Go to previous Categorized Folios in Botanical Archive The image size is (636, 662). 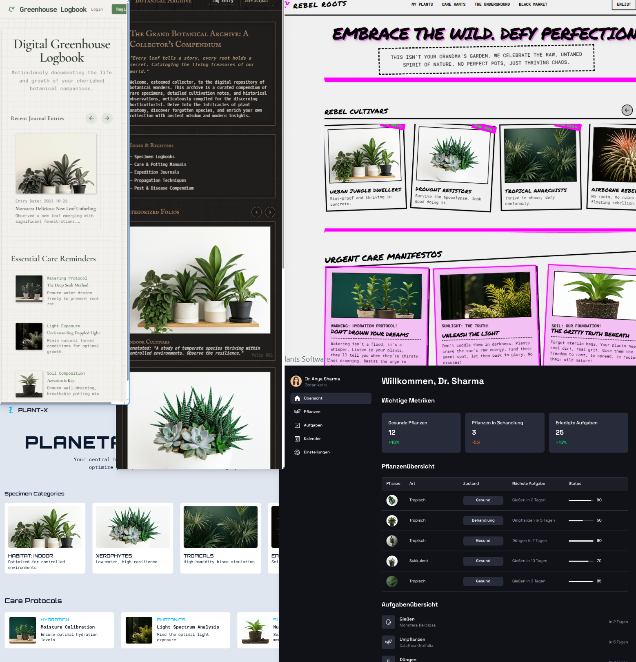point(257,212)
